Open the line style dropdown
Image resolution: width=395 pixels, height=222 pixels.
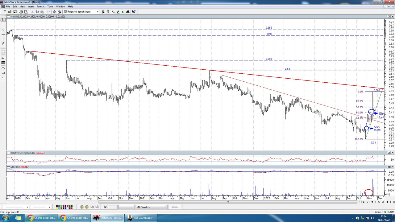click(28, 207)
